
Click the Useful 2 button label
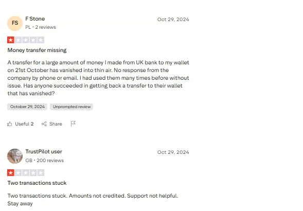tap(24, 124)
